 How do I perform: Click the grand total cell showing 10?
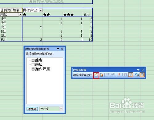[x=88, y=39]
